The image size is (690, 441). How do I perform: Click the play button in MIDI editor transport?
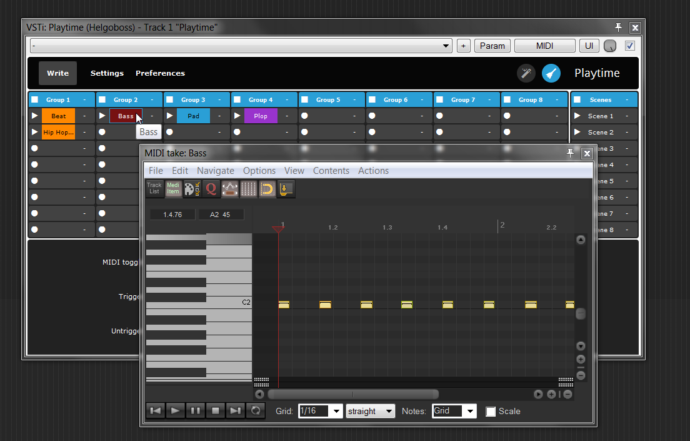click(175, 410)
